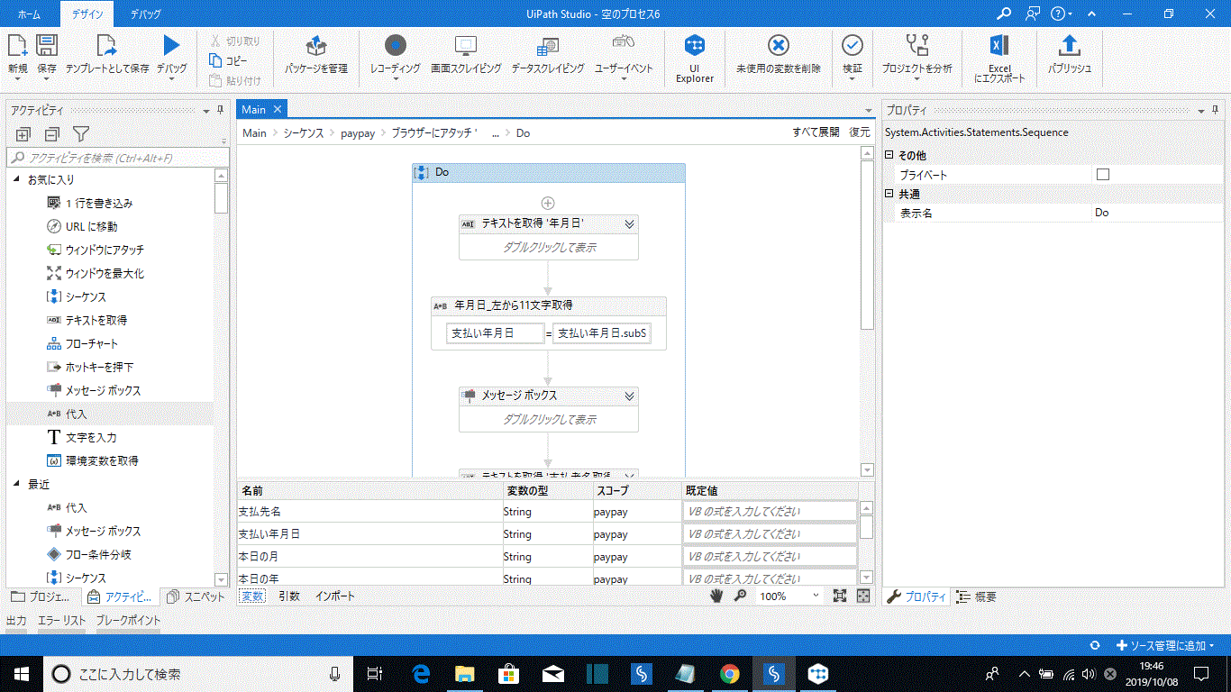This screenshot has width=1231, height=692.
Task: Click fit-to-screen icon next to zoom
Action: [840, 596]
